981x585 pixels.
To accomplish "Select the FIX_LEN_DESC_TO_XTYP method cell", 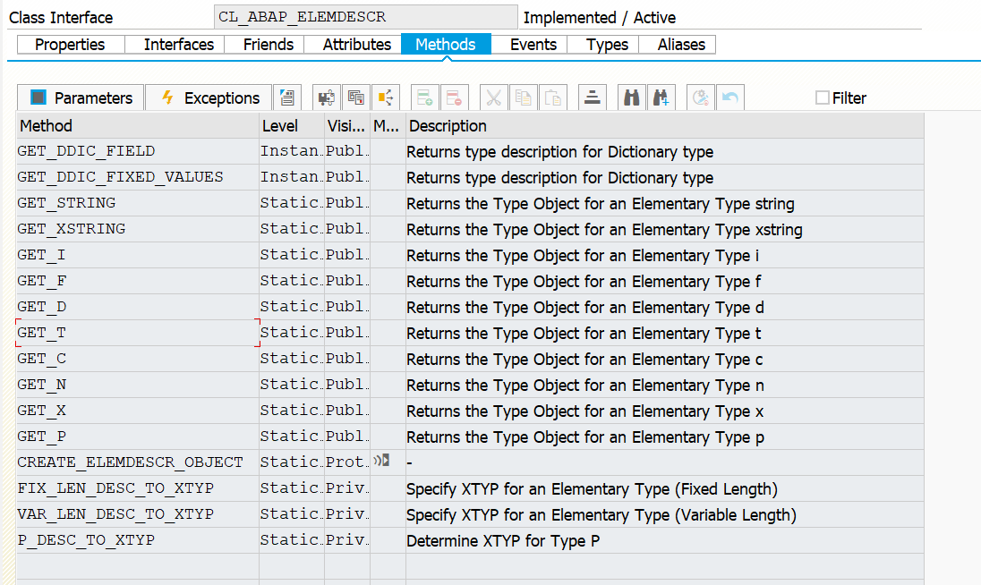I will click(138, 488).
